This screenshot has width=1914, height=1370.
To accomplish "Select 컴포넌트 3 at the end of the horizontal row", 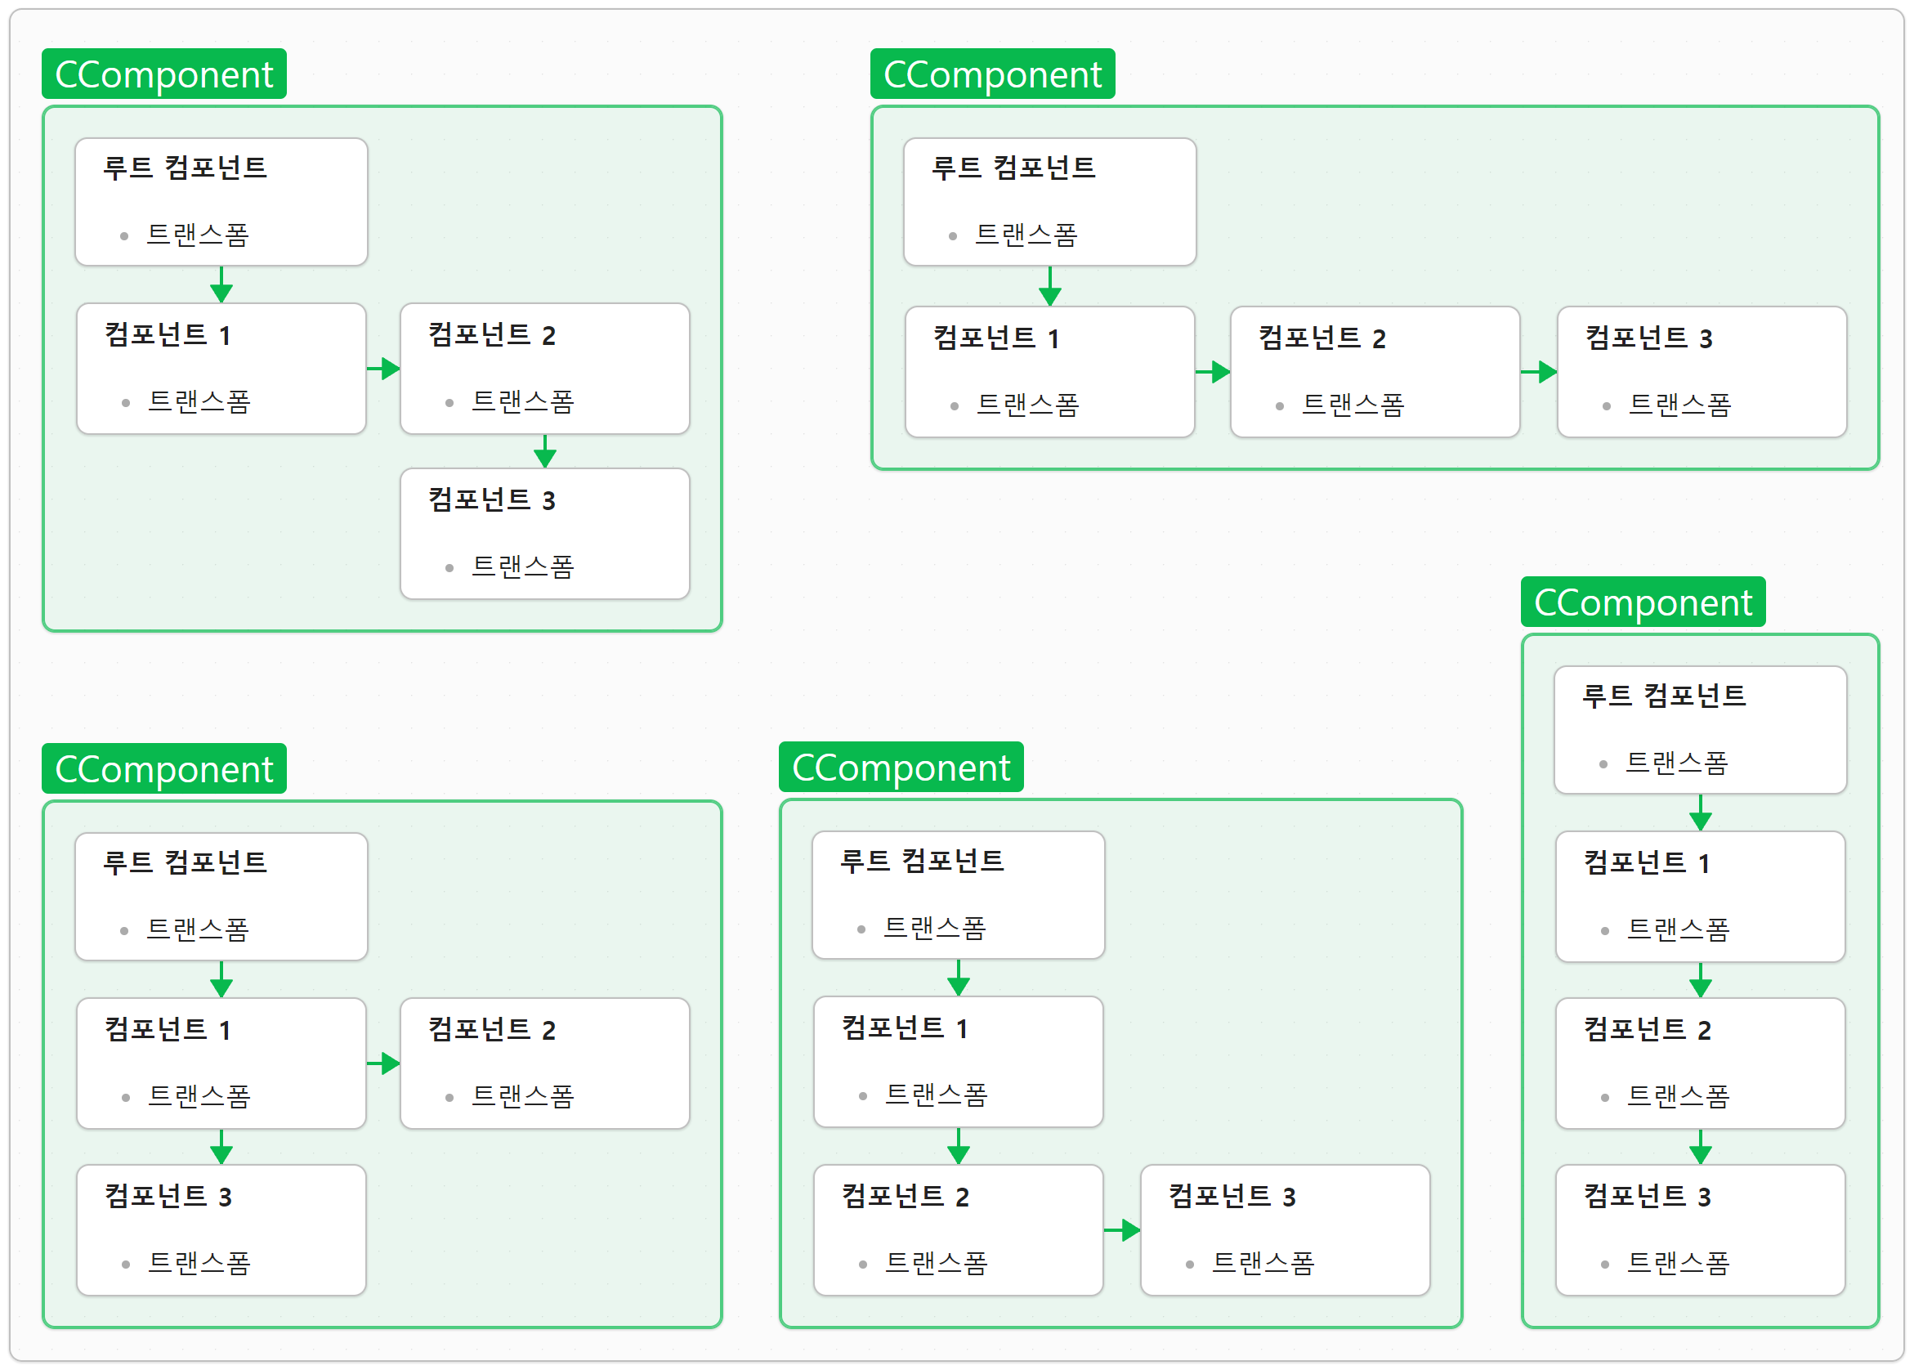I will point(1702,371).
